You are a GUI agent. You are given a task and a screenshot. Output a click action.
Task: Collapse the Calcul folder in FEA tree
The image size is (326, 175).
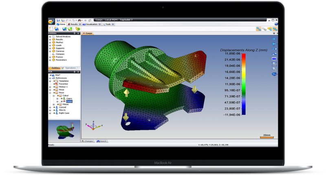click(54, 95)
